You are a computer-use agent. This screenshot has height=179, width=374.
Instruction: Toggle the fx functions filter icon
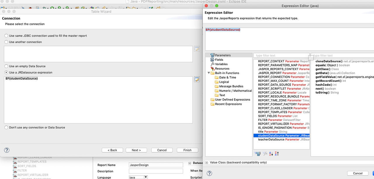(265, 153)
